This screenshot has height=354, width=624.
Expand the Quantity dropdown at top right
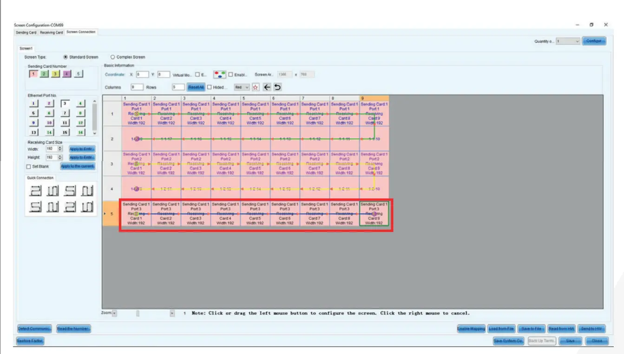click(578, 41)
